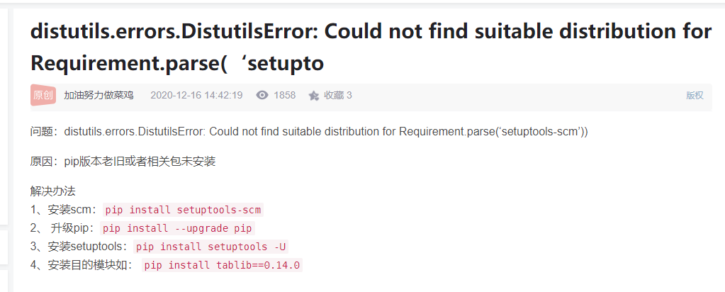This screenshot has height=292, width=725.
Task: Click the 问题 error description line
Action: pos(309,131)
